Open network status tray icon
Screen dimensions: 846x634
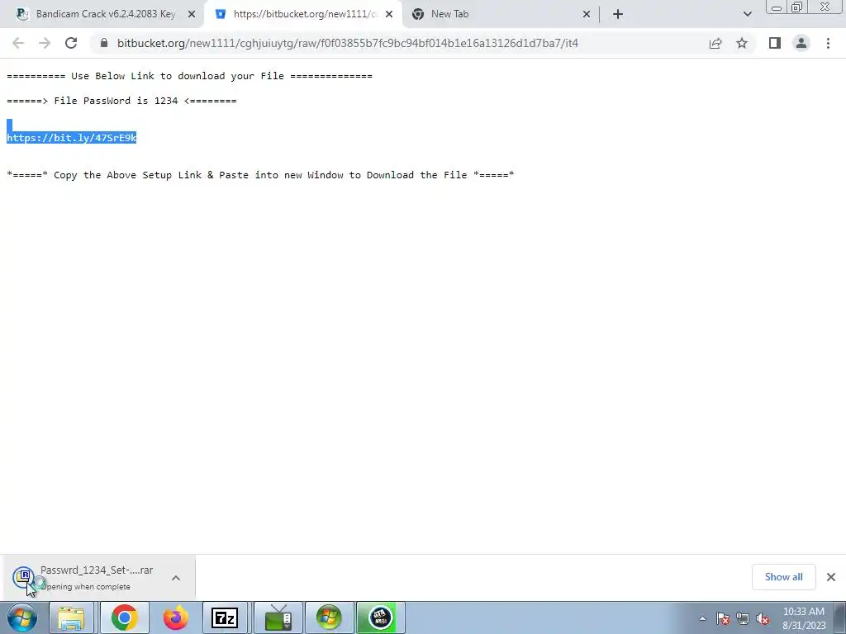point(743,619)
